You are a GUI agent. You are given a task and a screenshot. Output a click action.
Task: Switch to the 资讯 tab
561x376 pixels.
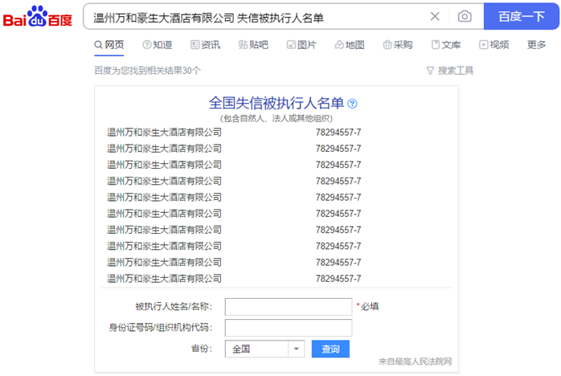(205, 45)
